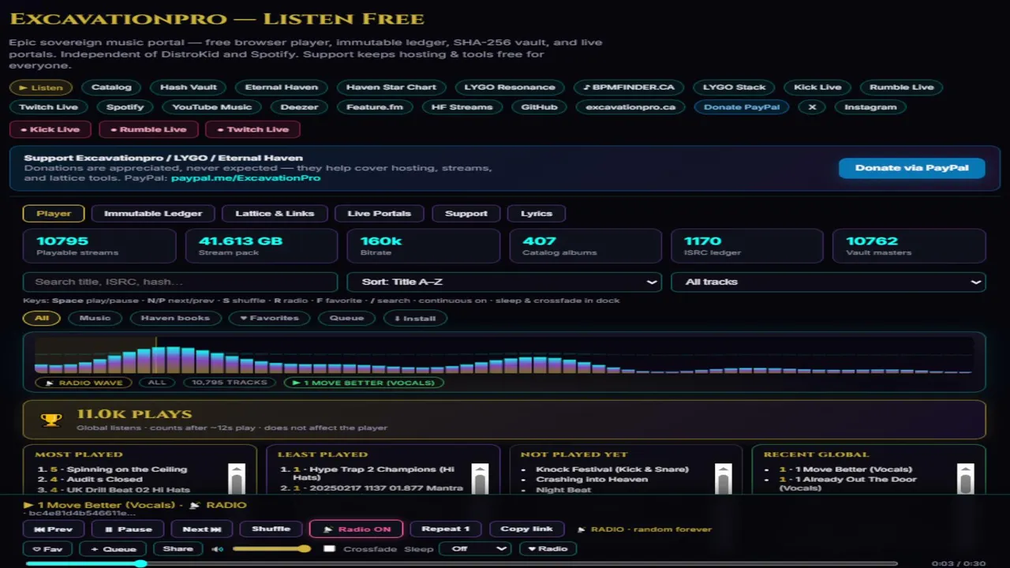
Task: Play Knock Festival (Kick & Snare) track
Action: (612, 469)
